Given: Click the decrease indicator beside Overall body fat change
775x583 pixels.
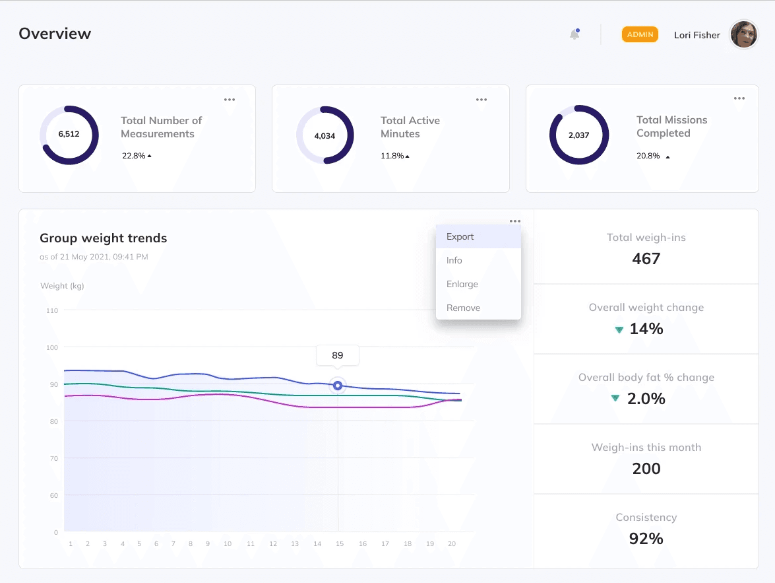Looking at the screenshot, I should pos(615,399).
